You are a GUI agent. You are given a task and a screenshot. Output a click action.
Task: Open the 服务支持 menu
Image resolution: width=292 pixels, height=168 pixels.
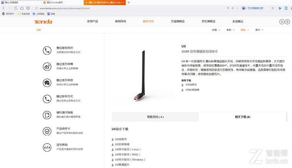coord(148,21)
